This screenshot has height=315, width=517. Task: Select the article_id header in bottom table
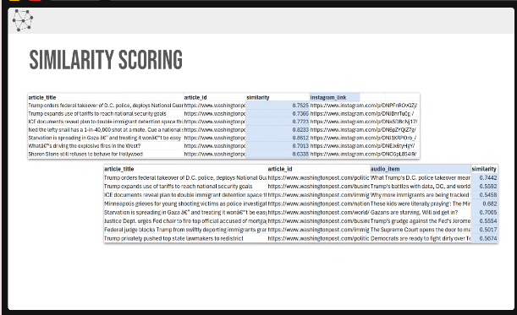[280, 169]
